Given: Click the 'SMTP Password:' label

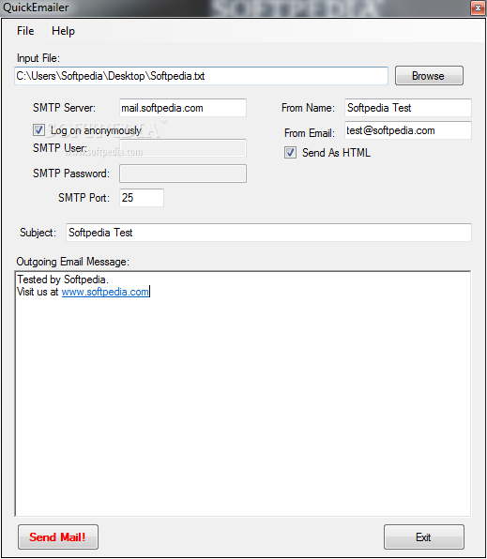Looking at the screenshot, I should [71, 174].
